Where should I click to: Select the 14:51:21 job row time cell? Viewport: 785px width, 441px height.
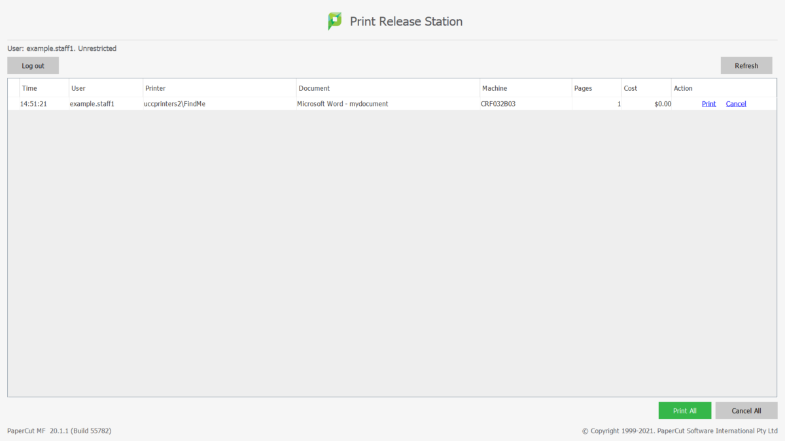tap(34, 104)
